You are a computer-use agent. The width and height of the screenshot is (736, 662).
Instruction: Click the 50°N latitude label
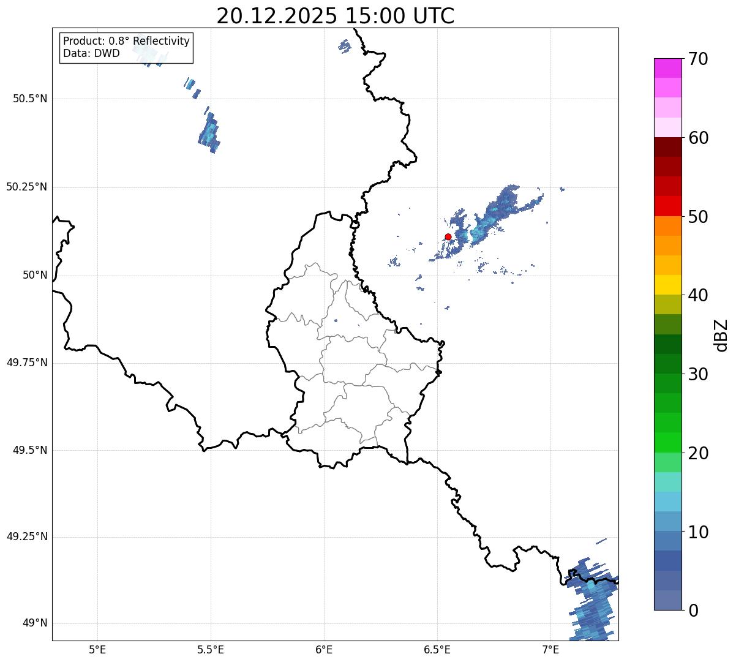click(x=35, y=275)
